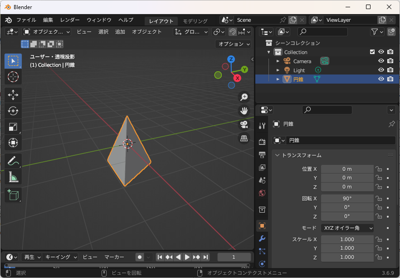Click the viewport zoom magnifier icon
Viewport: 400px width, 278px height.
244,97
